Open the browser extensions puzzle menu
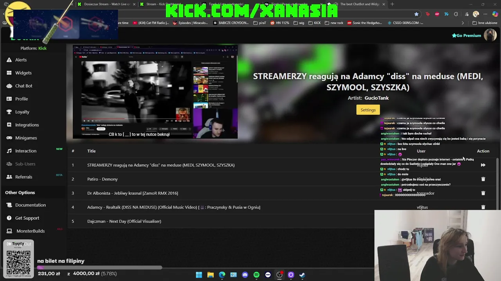 pos(456,14)
